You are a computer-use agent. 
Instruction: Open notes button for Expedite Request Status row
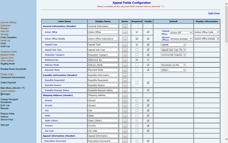coord(125,90)
